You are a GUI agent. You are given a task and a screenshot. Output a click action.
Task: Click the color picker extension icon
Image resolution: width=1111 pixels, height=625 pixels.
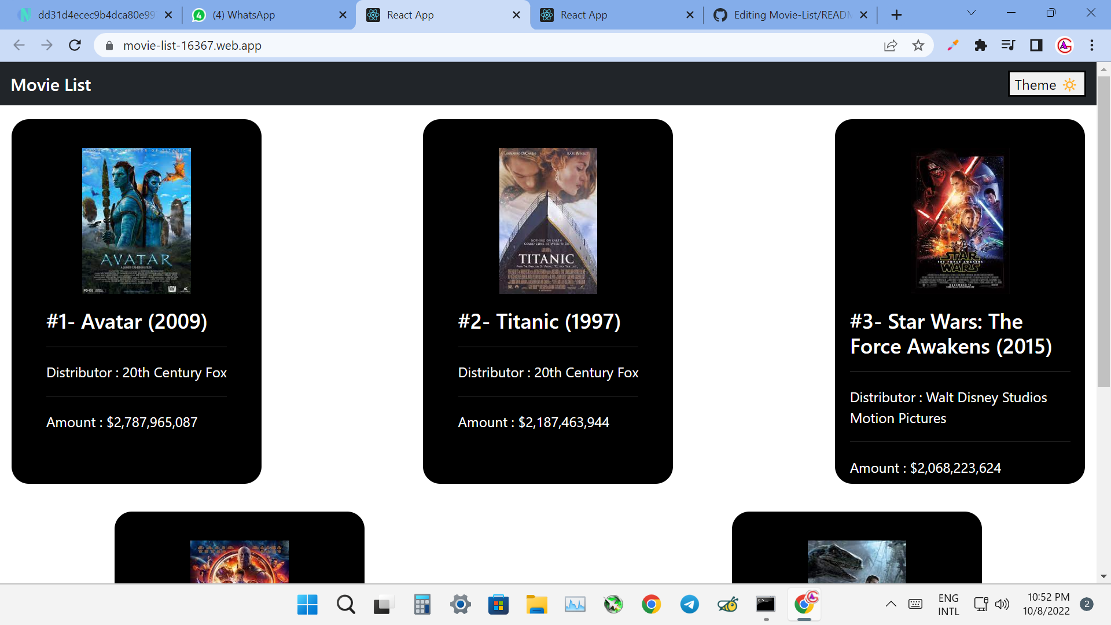pos(952,45)
